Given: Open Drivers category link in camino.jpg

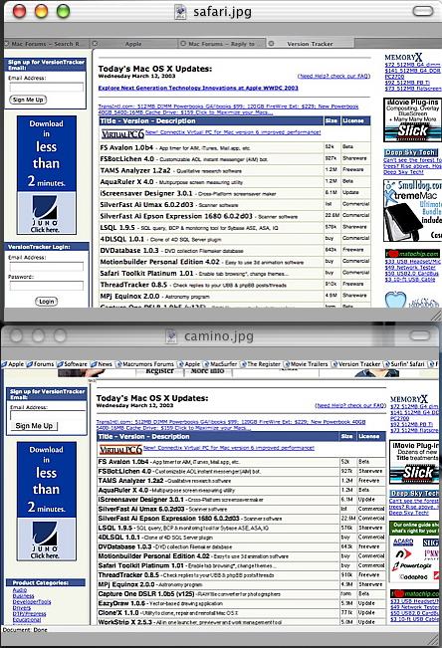Looking at the screenshot, I should pos(22,607).
